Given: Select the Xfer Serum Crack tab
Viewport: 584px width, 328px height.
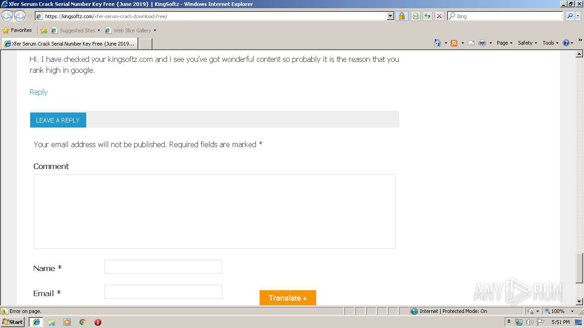Looking at the screenshot, I should tap(70, 44).
